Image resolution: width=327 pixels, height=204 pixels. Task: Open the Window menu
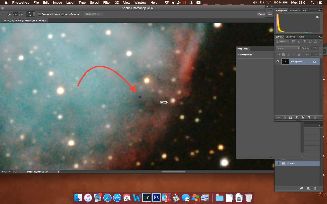coord(140,3)
